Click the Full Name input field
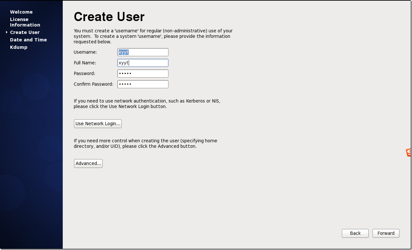Screen dimensions: 412x250 coord(143,63)
